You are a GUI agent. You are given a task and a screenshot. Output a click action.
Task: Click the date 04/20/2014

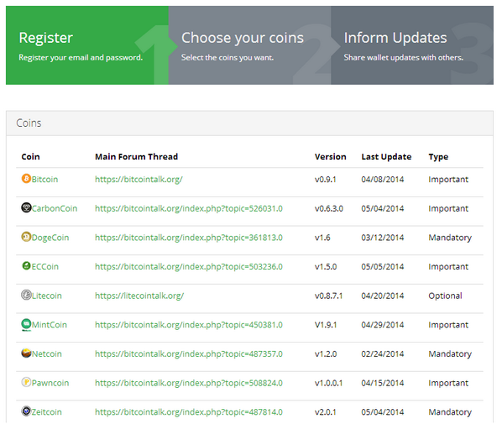pos(383,296)
